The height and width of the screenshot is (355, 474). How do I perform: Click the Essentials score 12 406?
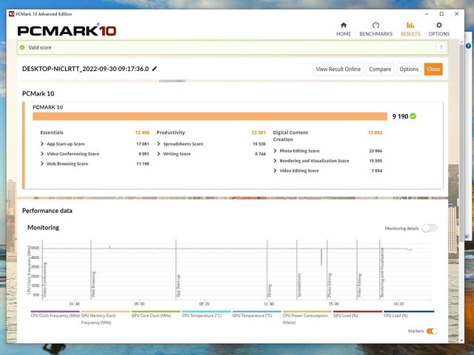click(142, 132)
